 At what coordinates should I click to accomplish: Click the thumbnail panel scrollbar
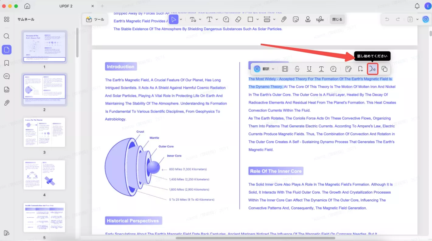(x=77, y=42)
